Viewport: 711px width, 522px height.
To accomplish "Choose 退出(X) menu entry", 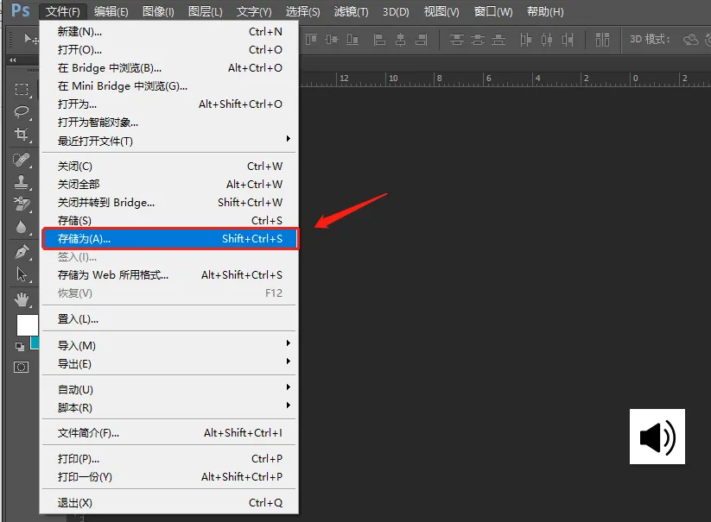I will pyautogui.click(x=169, y=502).
